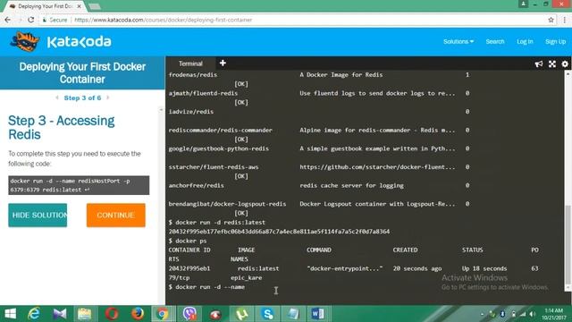Viewport: 572px width, 322px height.
Task: Open terminal settings gear icon
Action: click(x=565, y=64)
